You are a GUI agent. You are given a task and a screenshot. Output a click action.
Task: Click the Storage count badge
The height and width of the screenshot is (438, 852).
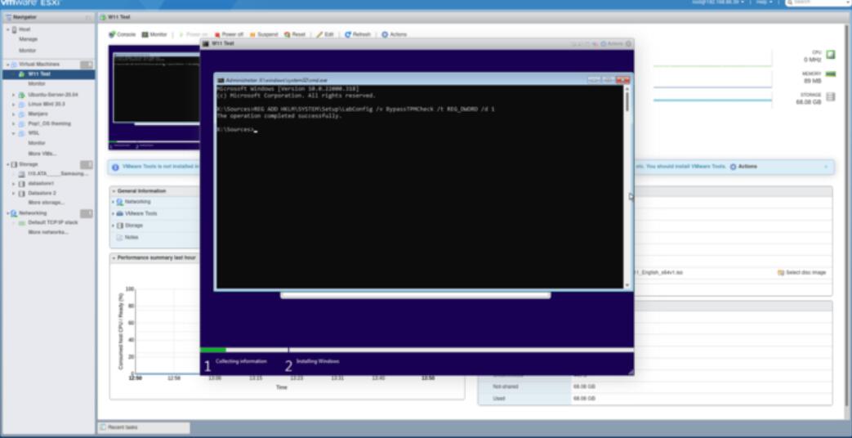tap(87, 164)
